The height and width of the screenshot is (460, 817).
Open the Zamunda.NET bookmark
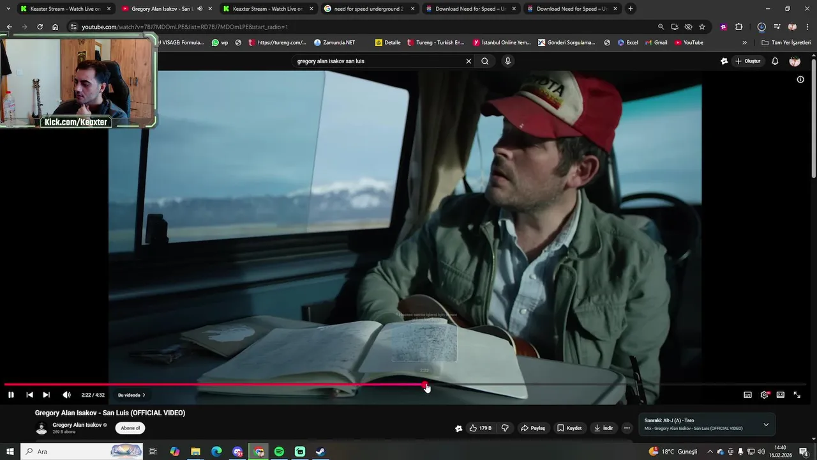[x=334, y=43]
